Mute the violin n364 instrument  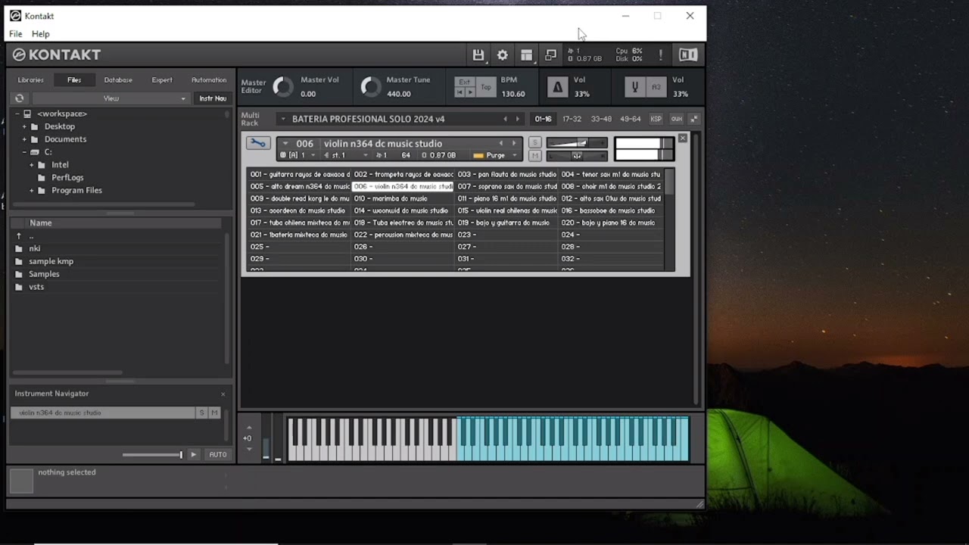tap(534, 155)
